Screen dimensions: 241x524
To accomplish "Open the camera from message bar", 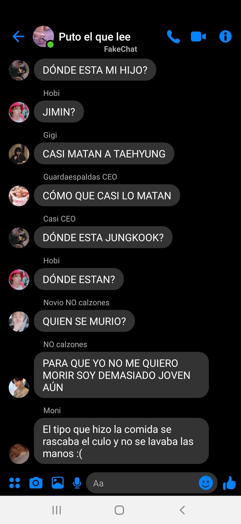I will click(x=36, y=483).
